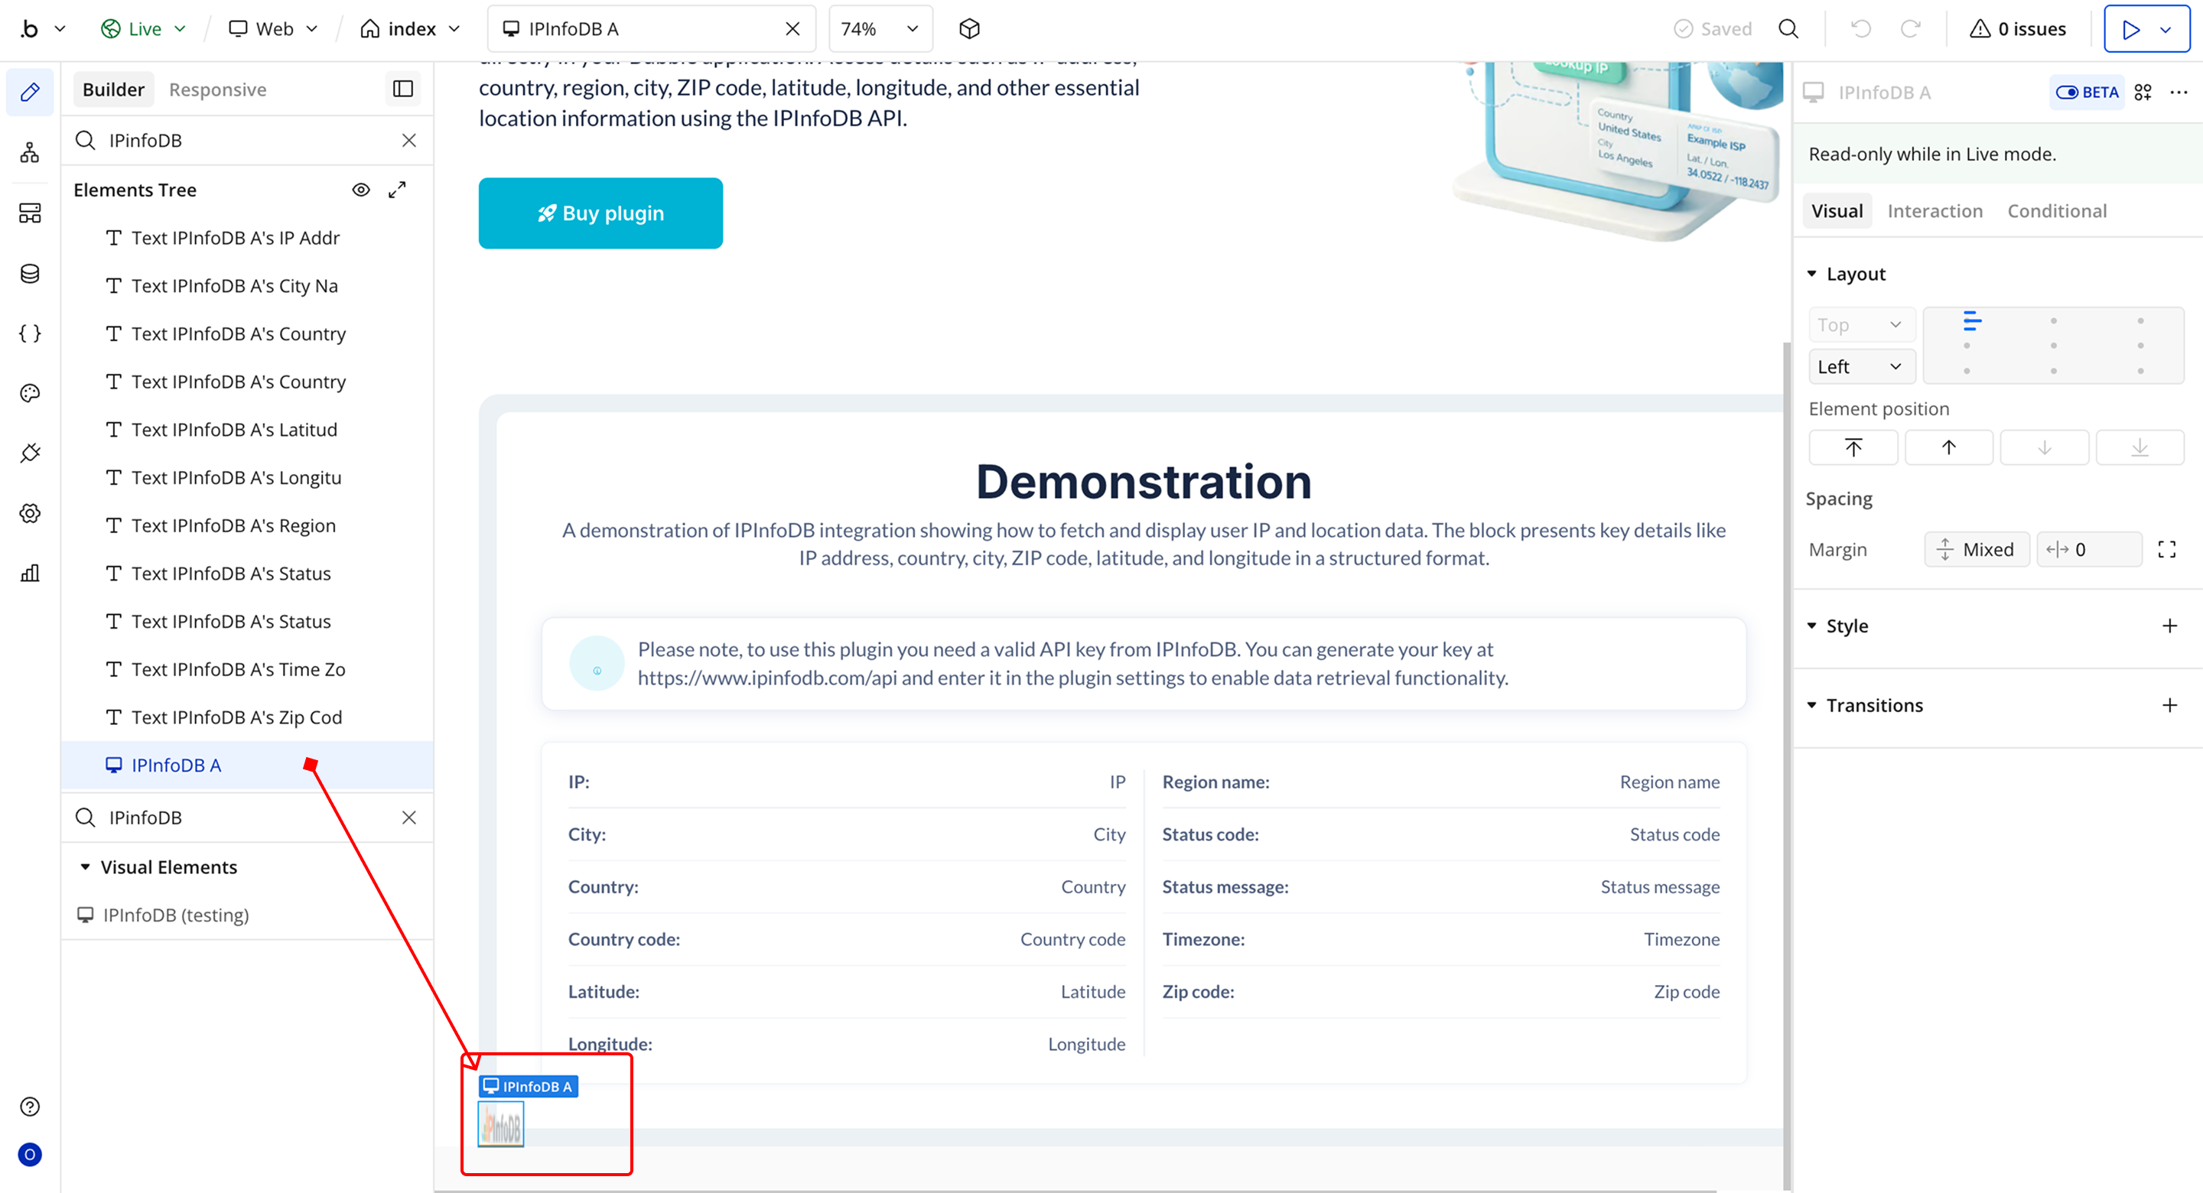2203x1193 pixels.
Task: Toggle Elements Tree eye visibility icon
Action: click(361, 190)
